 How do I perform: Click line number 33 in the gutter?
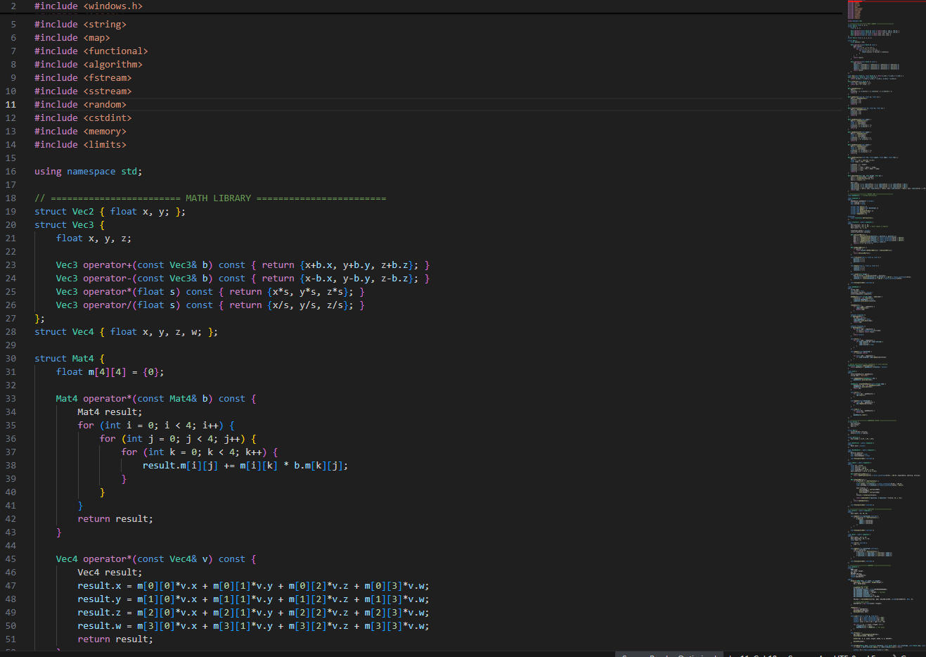pos(11,398)
